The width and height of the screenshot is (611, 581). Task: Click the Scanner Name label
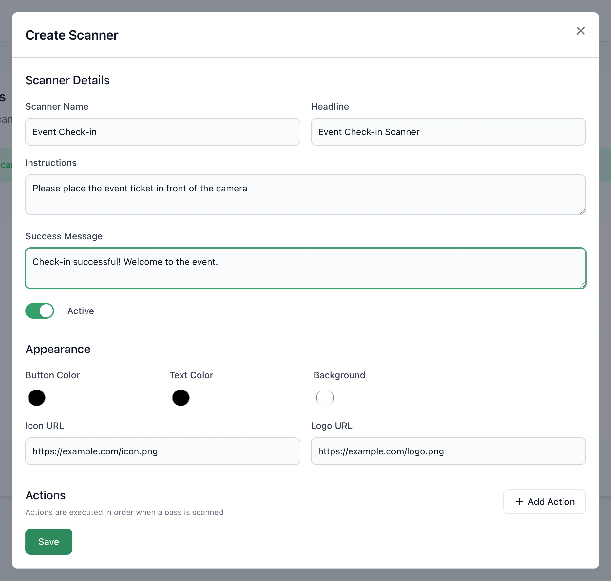tap(57, 106)
